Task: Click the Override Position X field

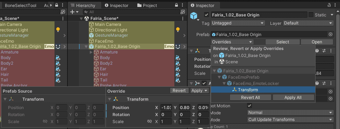Action: (166, 108)
